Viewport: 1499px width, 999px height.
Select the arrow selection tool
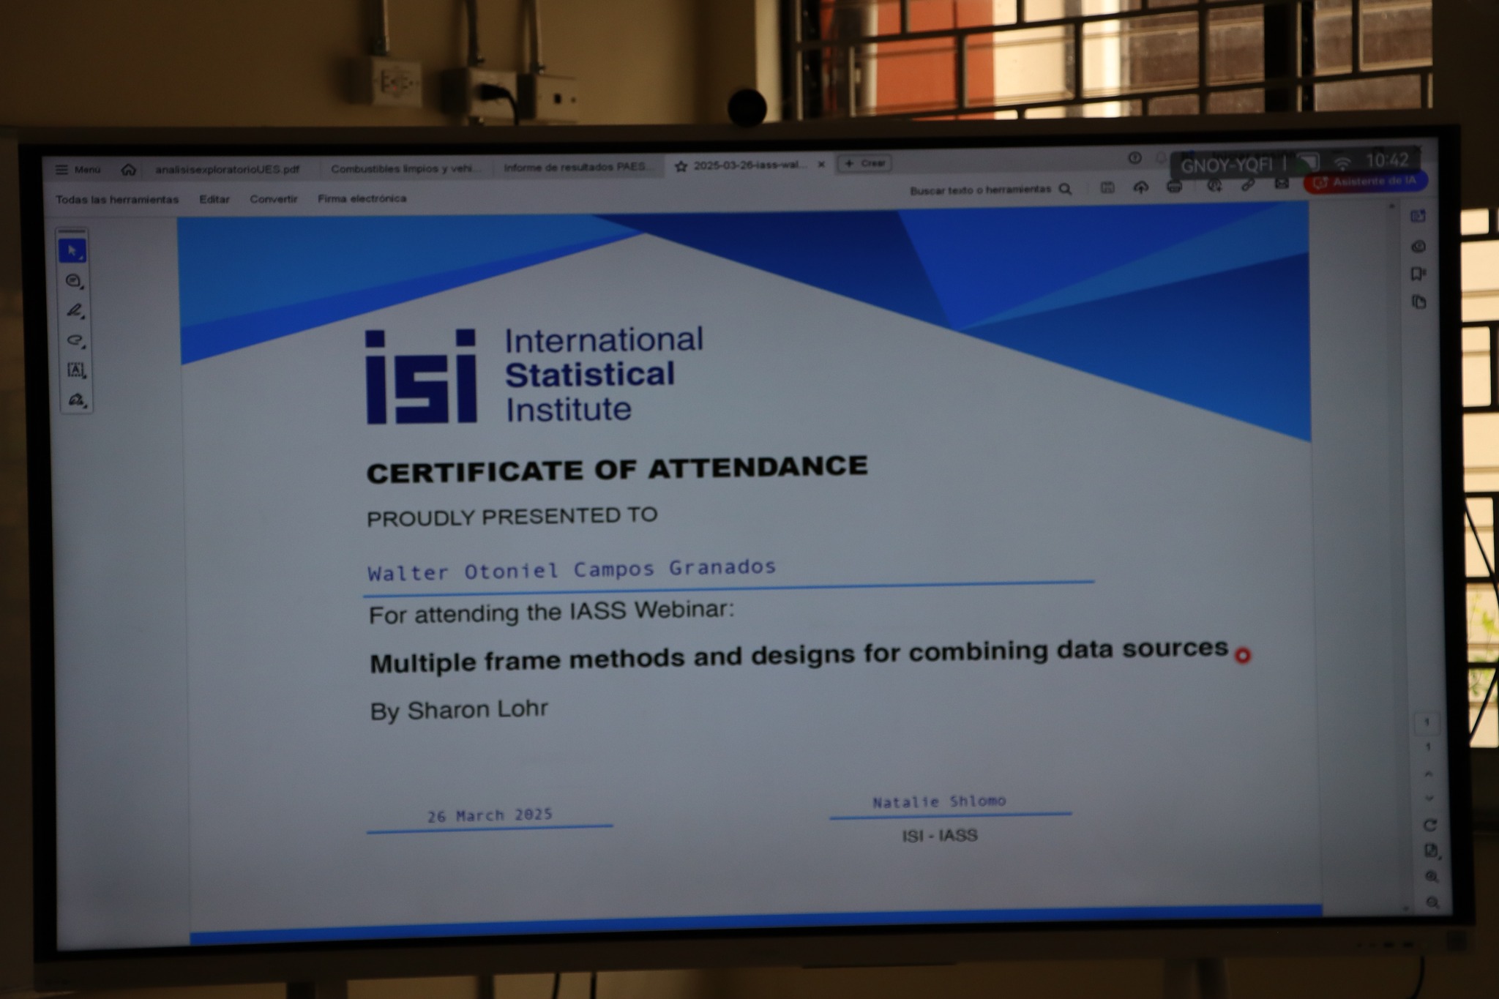point(72,251)
